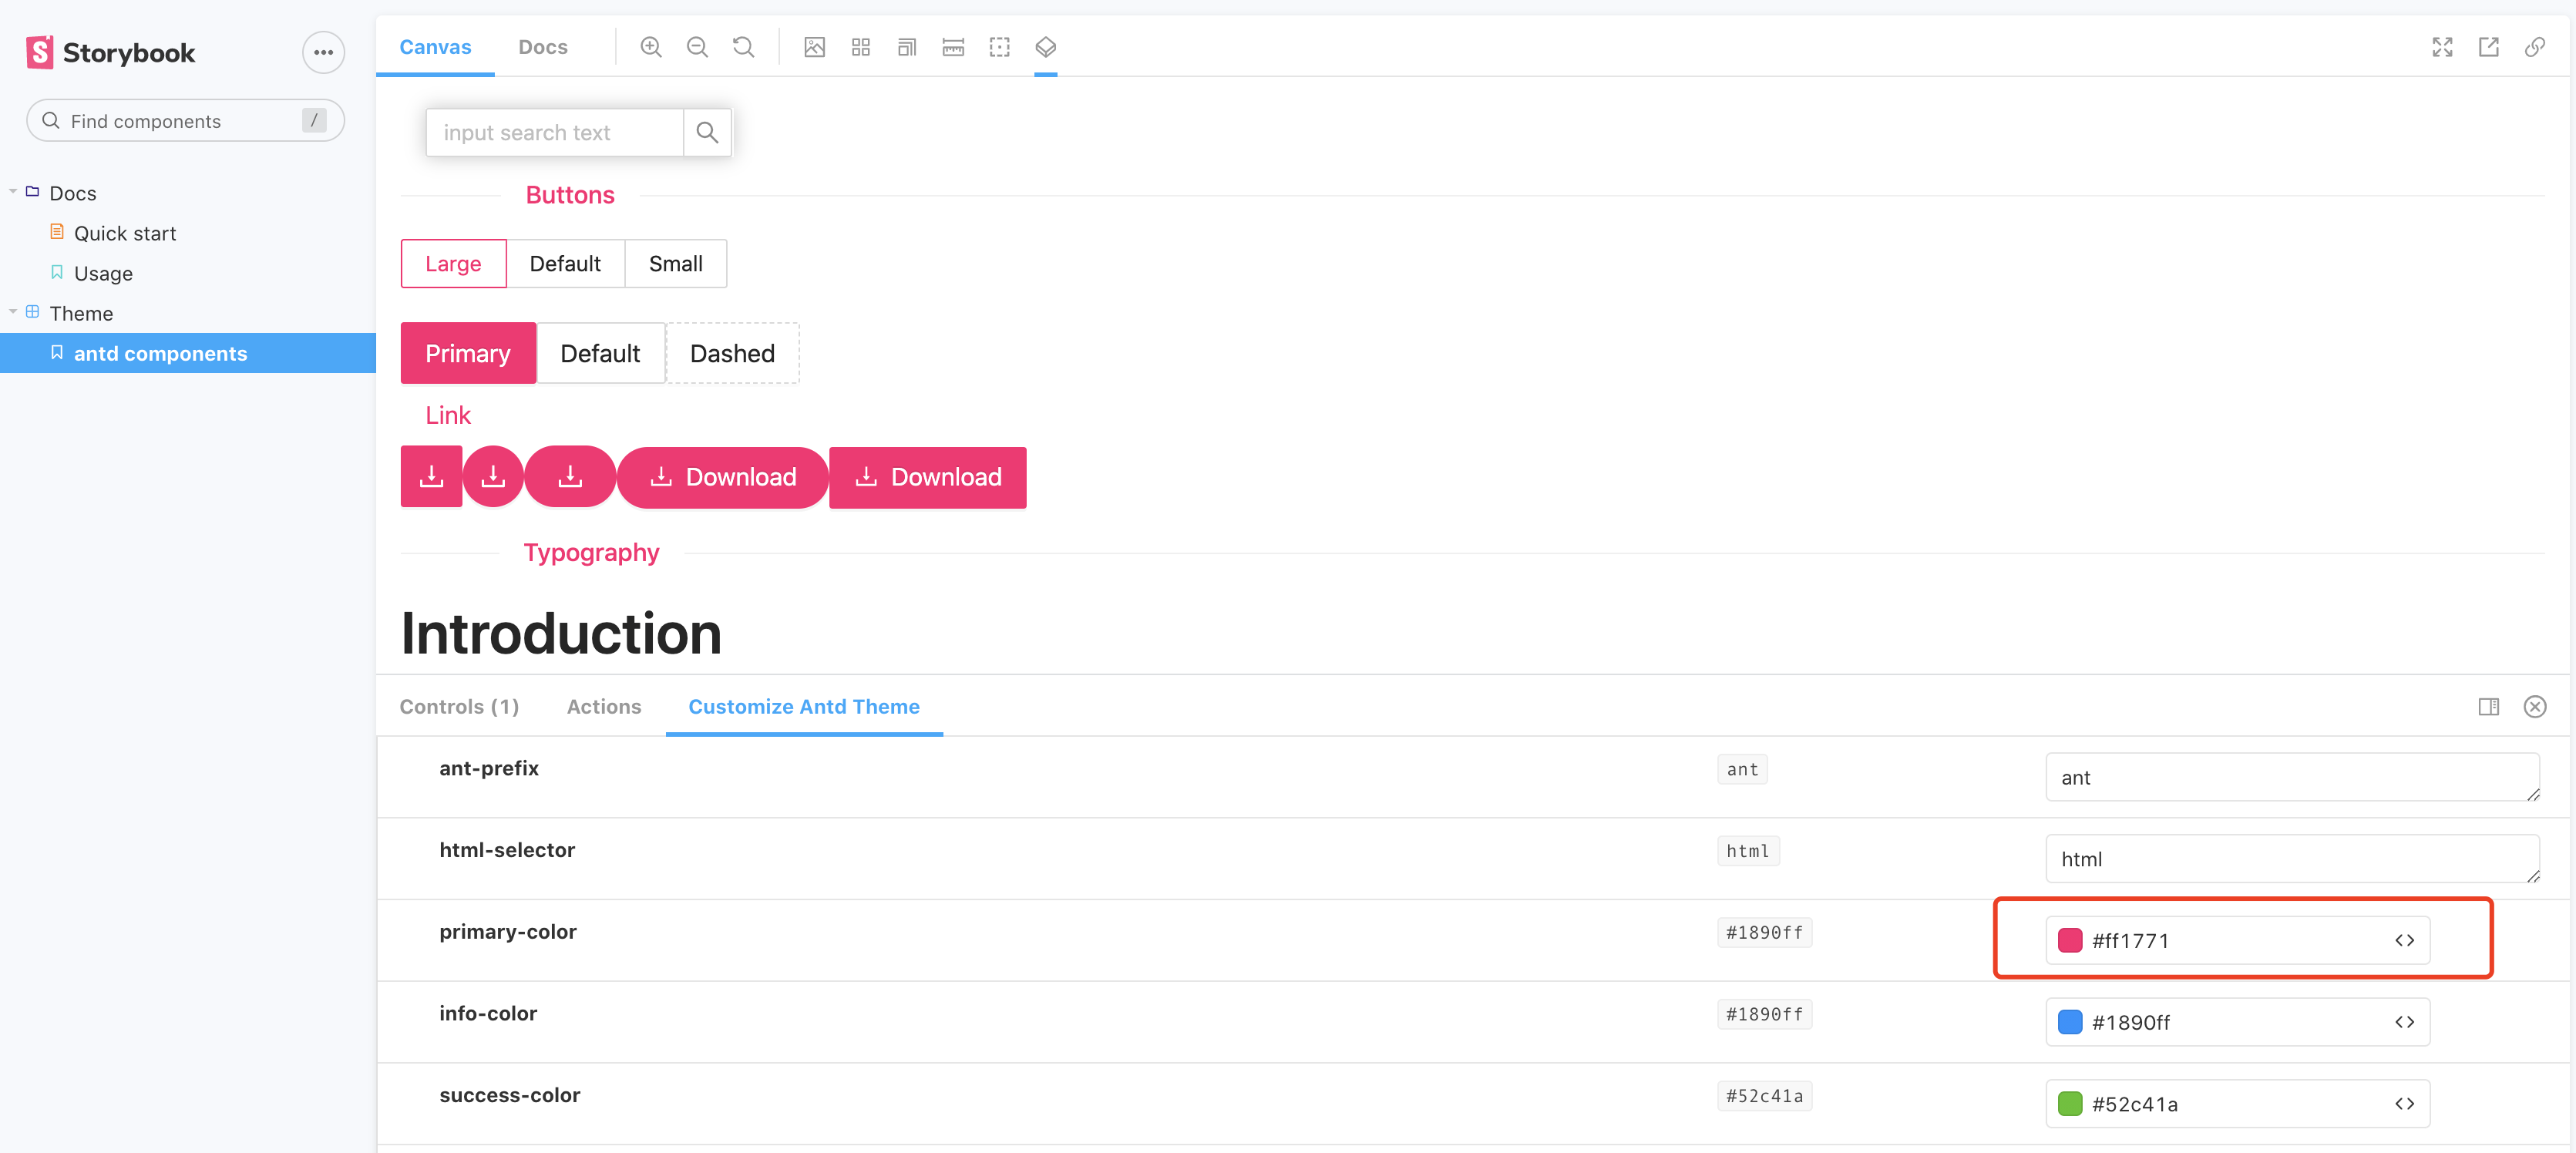The width and height of the screenshot is (2576, 1153).
Task: Collapse the Theme tree group
Action: [x=13, y=312]
